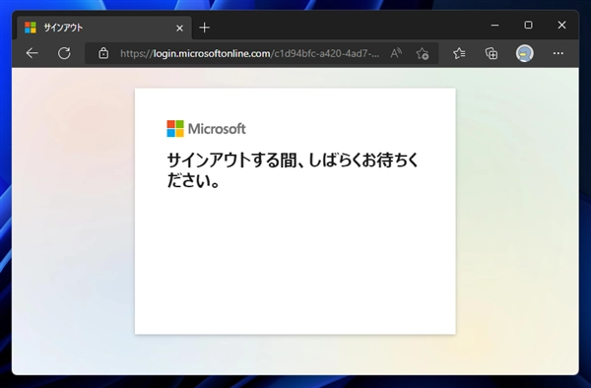Open a new tab with plus button

[x=204, y=28]
